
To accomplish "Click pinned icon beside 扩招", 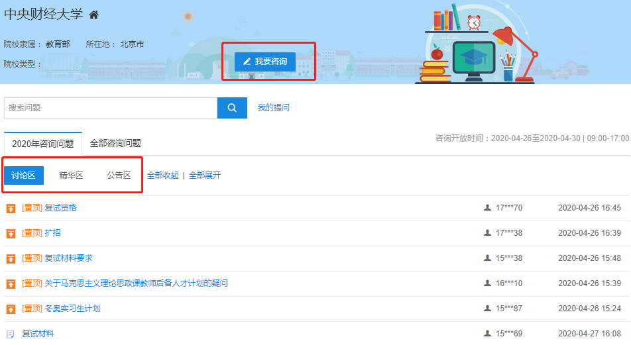I will pyautogui.click(x=11, y=234).
